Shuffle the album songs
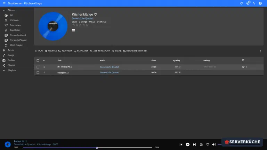Screen dimensions: 267x150 click(x=51, y=51)
